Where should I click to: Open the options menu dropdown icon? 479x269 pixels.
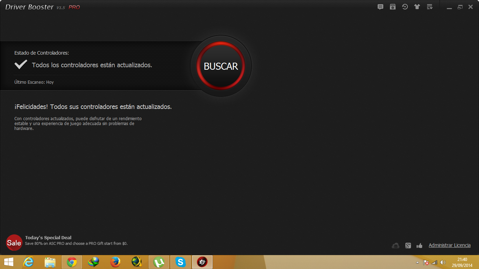(x=430, y=7)
